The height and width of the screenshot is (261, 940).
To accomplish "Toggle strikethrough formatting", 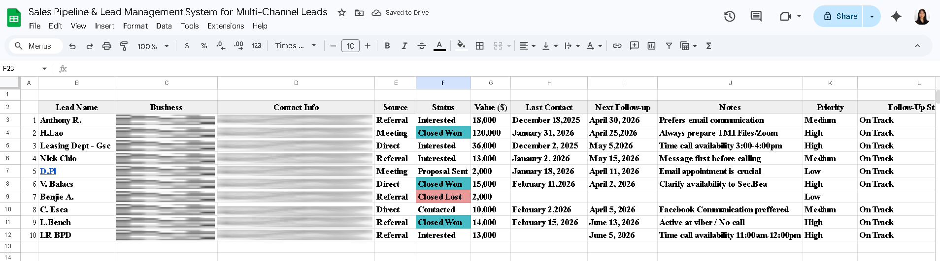I will tap(422, 46).
